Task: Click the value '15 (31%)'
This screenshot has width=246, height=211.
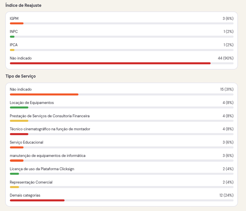Action: [227, 89]
